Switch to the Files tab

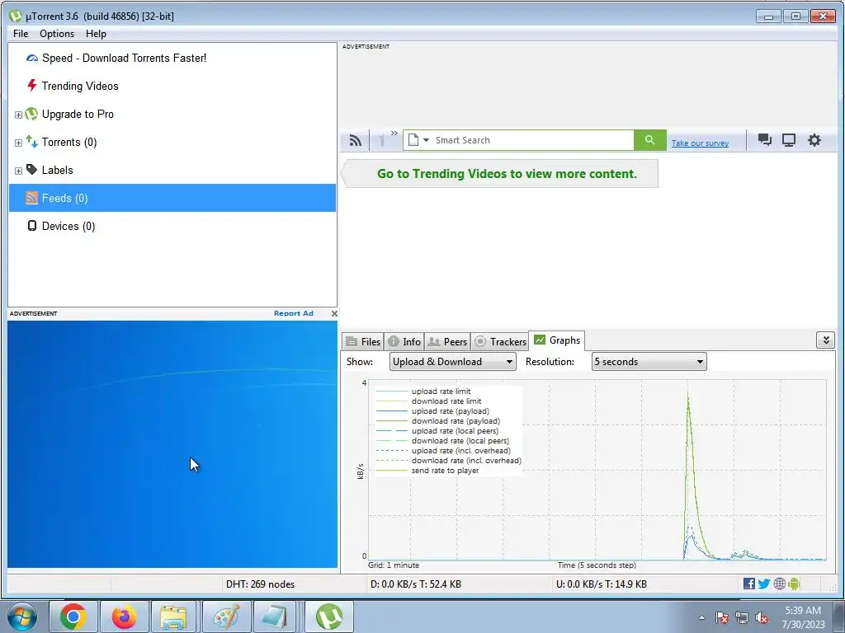pyautogui.click(x=363, y=341)
